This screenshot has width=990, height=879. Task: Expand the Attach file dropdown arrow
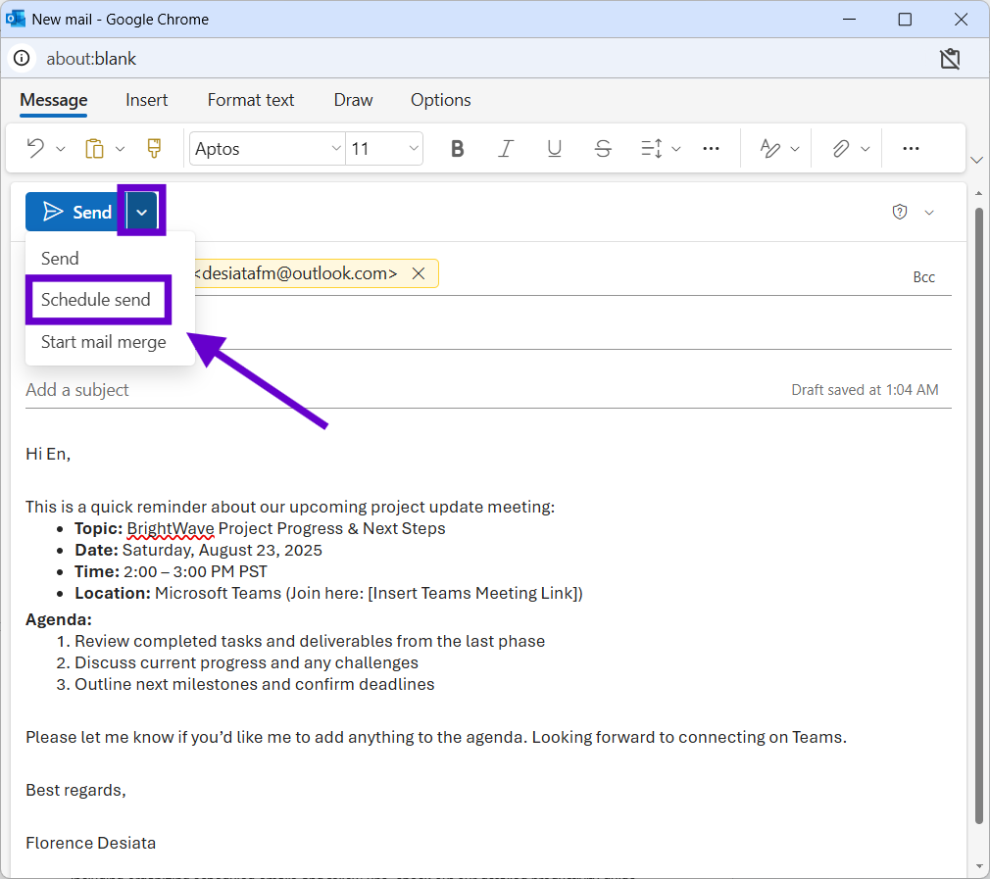pos(866,149)
